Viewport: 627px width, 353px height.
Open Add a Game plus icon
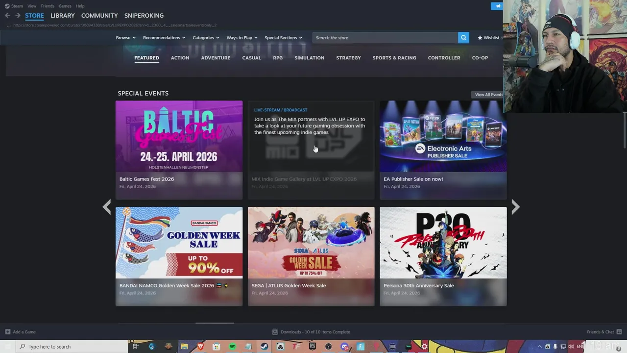pos(7,332)
